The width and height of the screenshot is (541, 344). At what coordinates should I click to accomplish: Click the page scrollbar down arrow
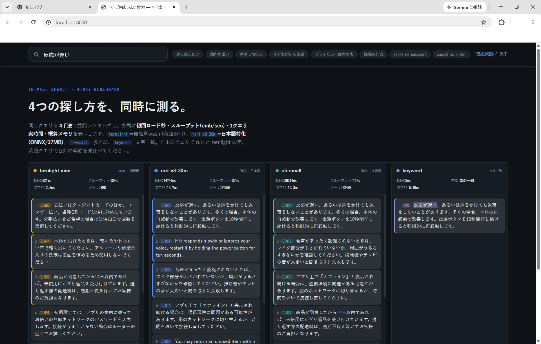(538, 341)
